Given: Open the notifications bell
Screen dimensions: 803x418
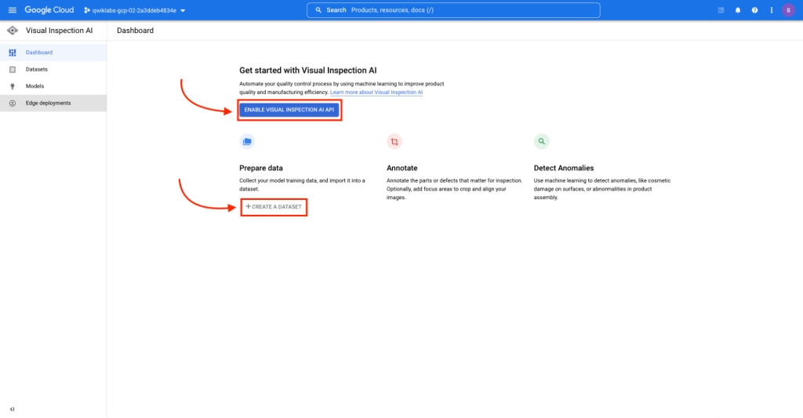Looking at the screenshot, I should tap(738, 10).
